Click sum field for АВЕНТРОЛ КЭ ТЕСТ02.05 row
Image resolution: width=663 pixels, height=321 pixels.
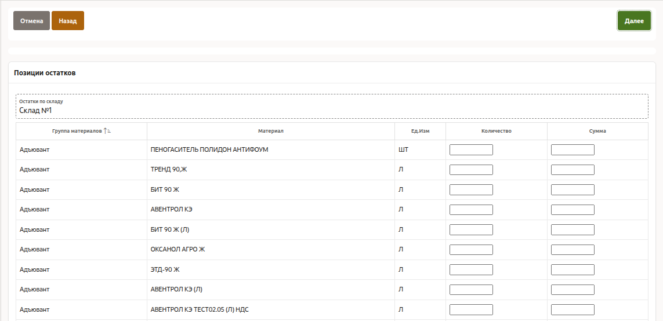coord(573,309)
